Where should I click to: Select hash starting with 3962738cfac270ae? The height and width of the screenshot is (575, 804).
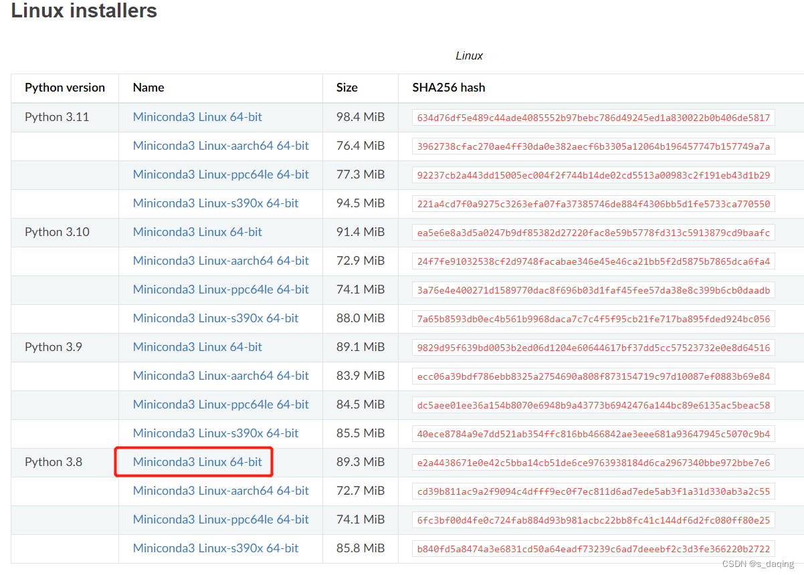(593, 146)
